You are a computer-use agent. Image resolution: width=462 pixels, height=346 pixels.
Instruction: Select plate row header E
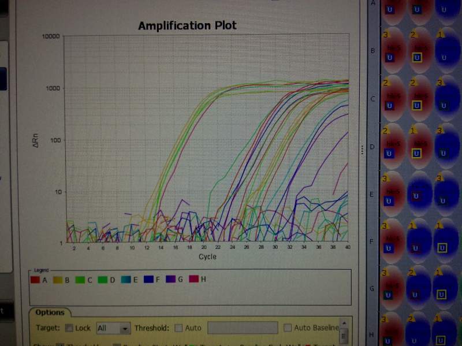coord(371,195)
